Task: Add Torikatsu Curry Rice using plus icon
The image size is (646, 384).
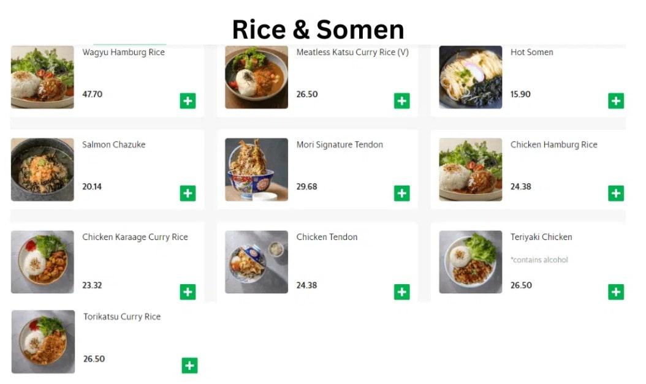Action: coord(189,365)
